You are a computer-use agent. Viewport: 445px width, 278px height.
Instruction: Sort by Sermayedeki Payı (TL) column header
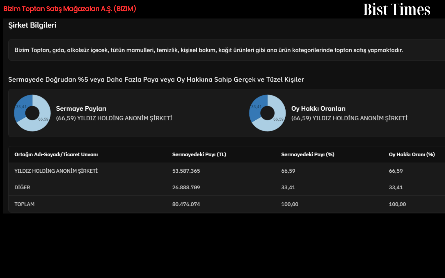click(x=199, y=154)
